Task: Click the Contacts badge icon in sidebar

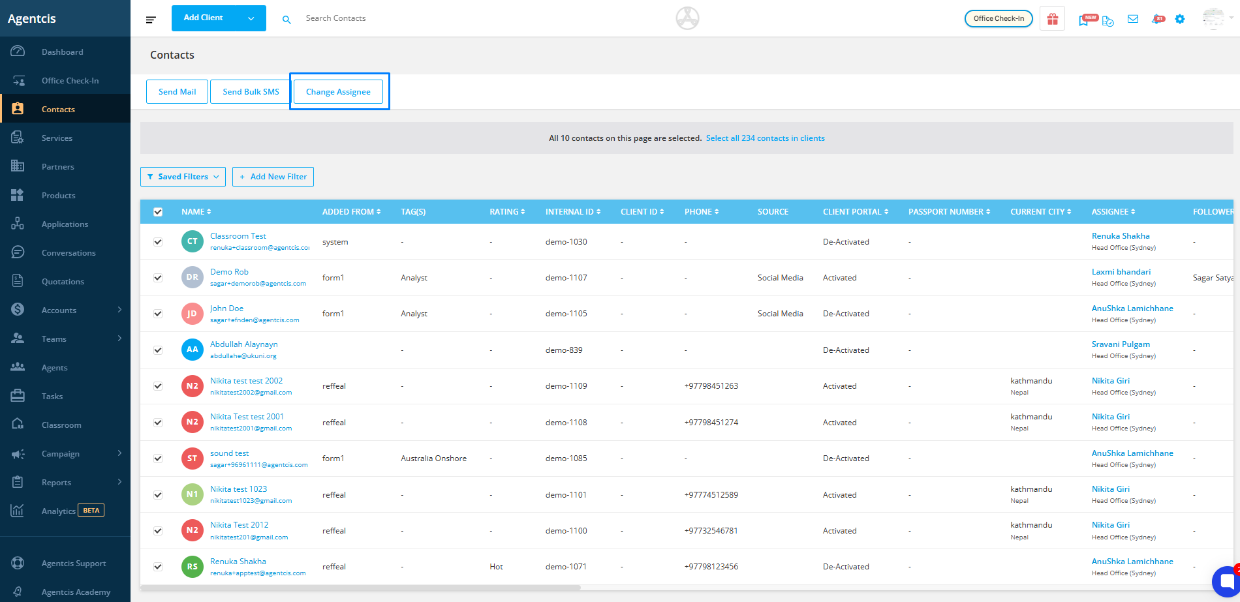Action: tap(18, 109)
